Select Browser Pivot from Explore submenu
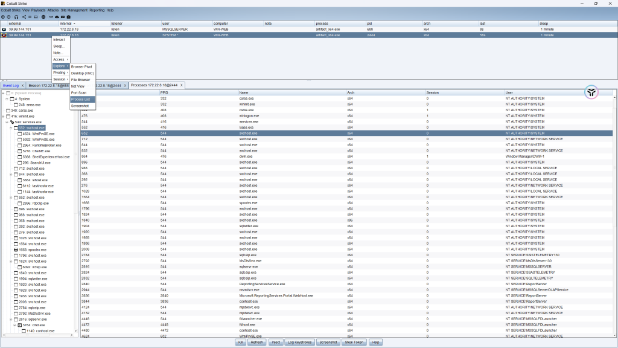618x348 pixels. click(82, 66)
